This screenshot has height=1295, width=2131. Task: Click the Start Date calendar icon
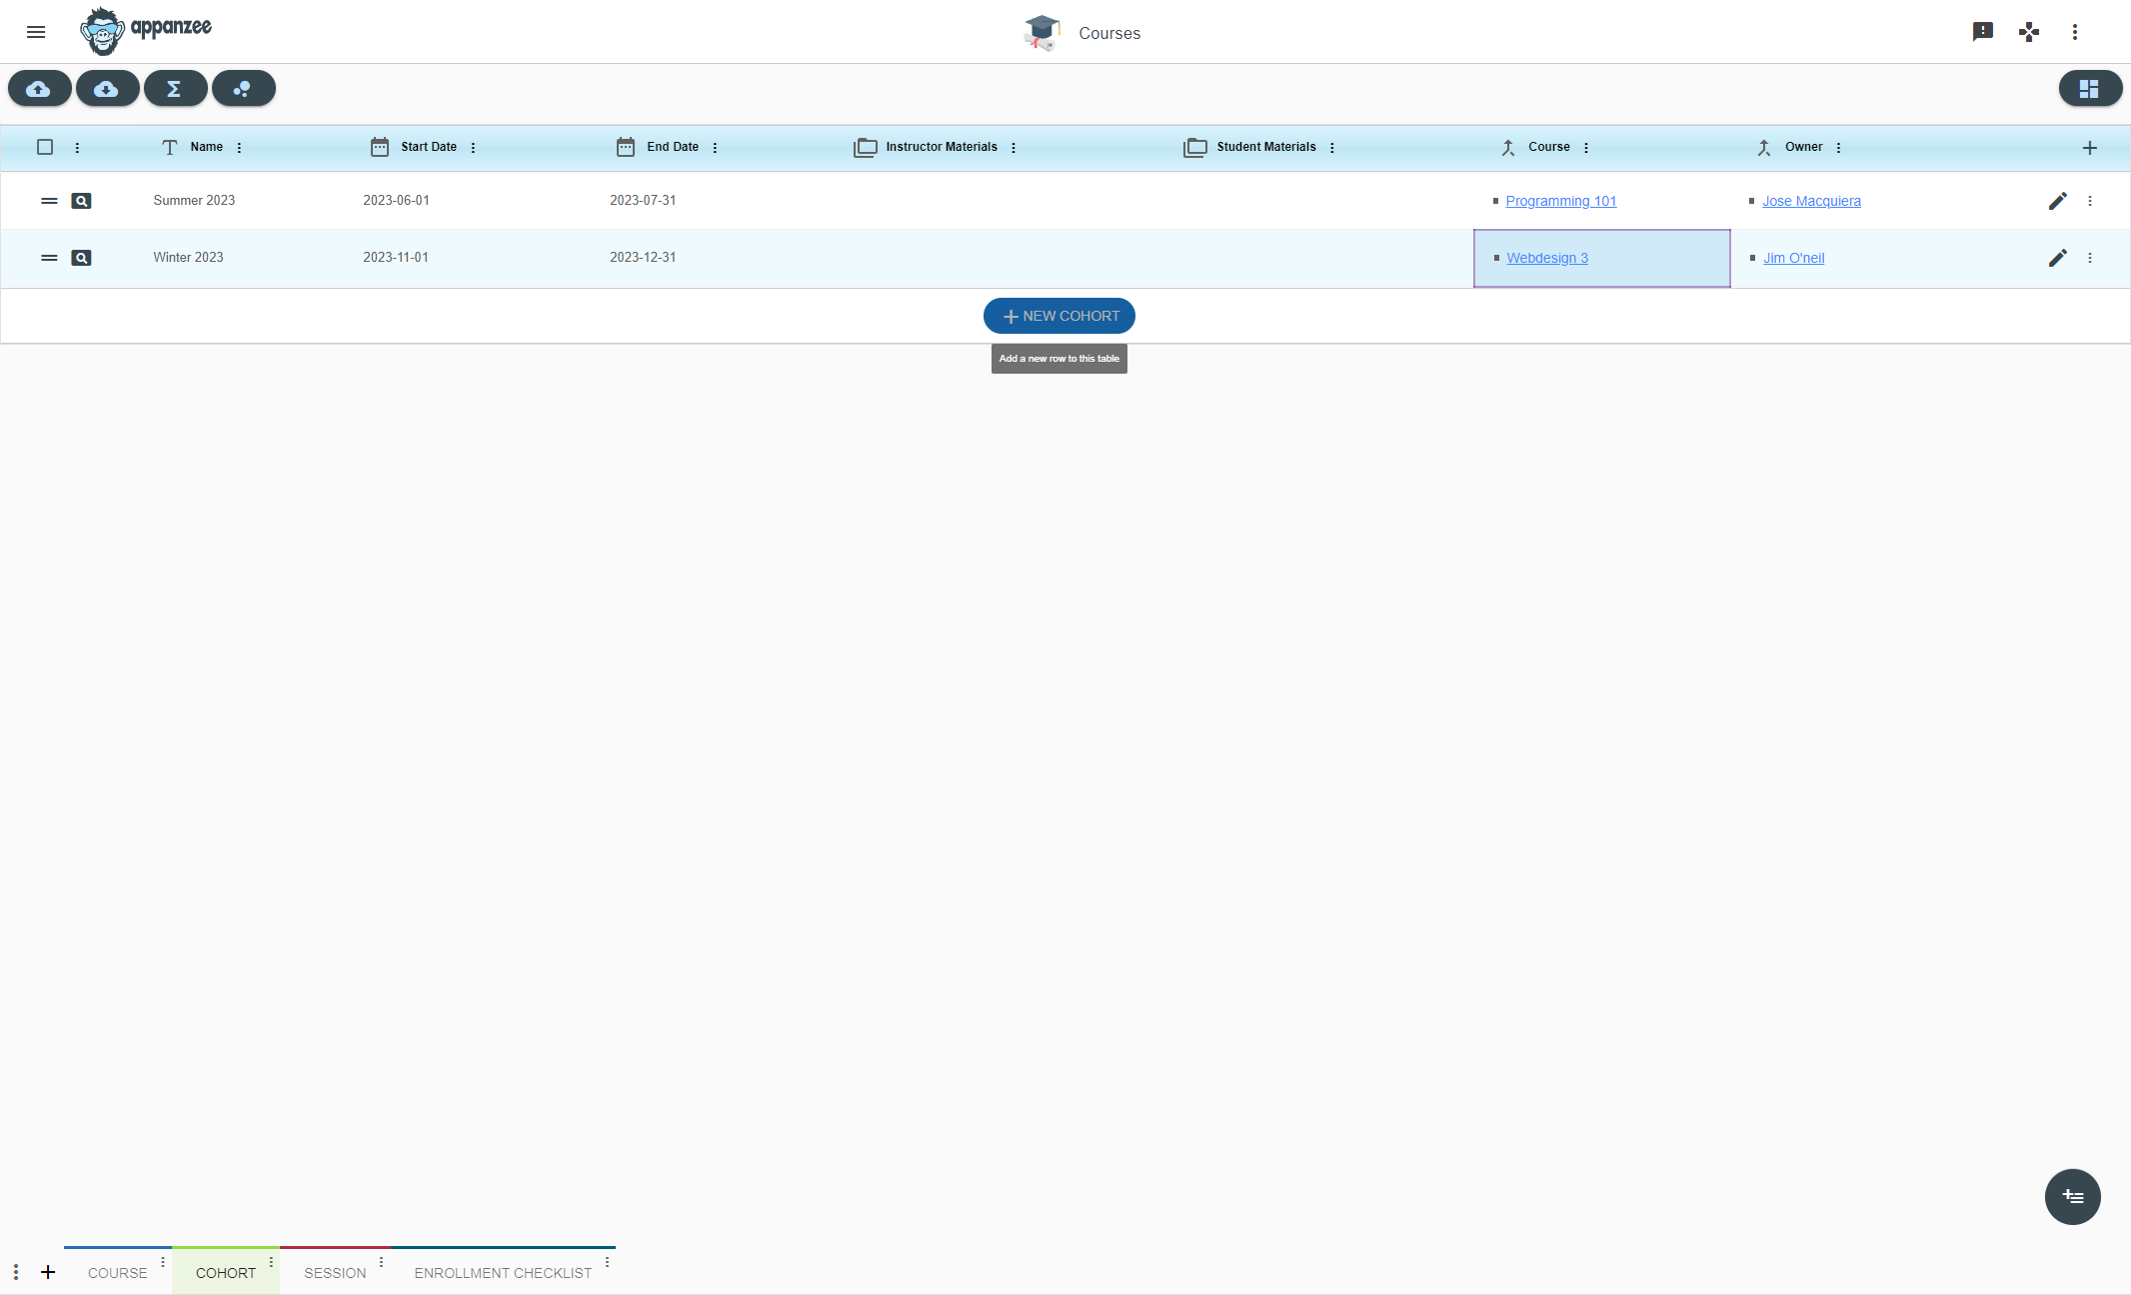(380, 147)
